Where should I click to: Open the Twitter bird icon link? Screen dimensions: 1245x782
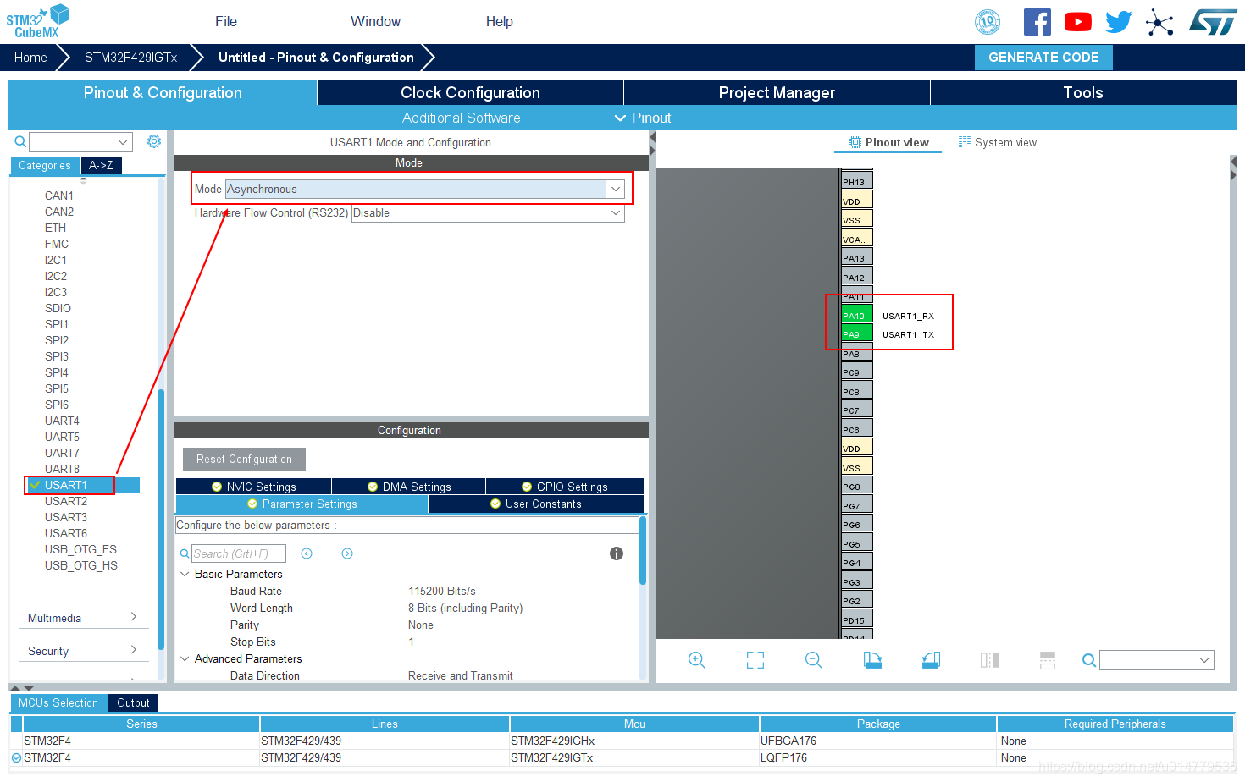pyautogui.click(x=1118, y=22)
